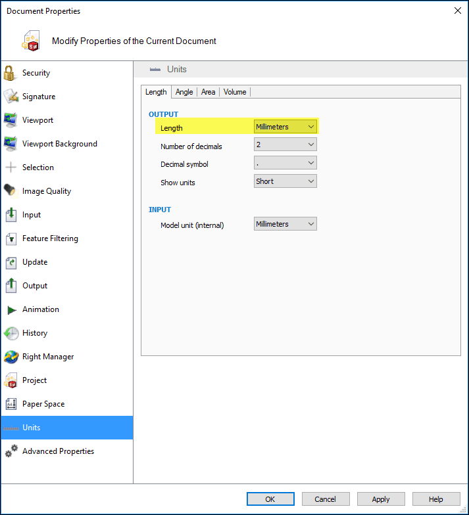Image resolution: width=469 pixels, height=515 pixels.
Task: Expand the Decimal symbol dropdown
Action: click(x=285, y=163)
